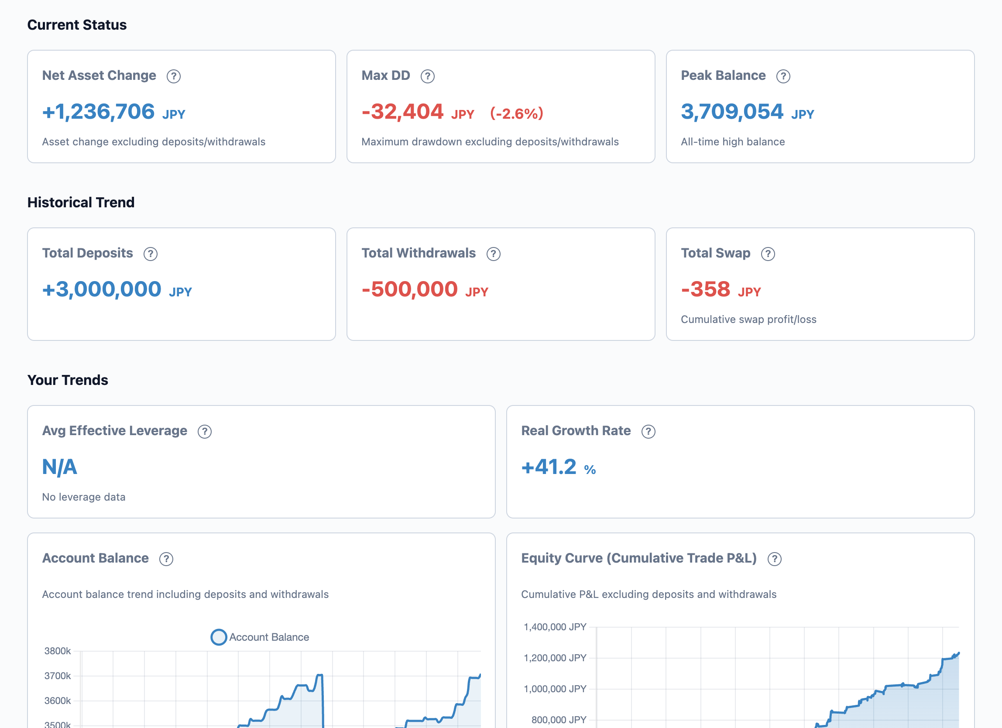This screenshot has height=728, width=1002.
Task: Open the Account Balance chart help icon
Action: point(166,559)
